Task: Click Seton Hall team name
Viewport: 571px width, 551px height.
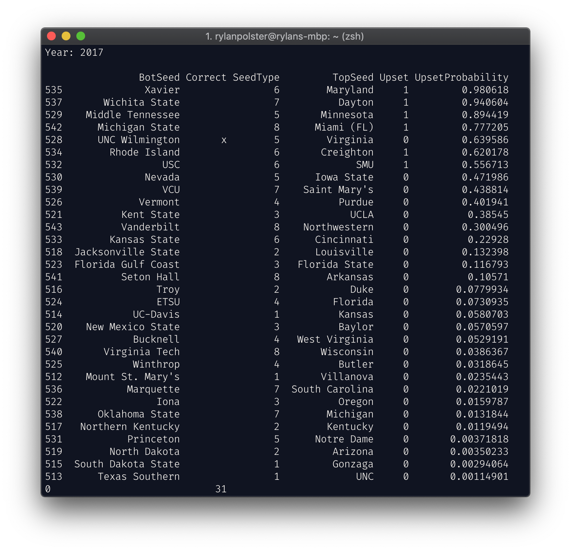Action: (150, 277)
